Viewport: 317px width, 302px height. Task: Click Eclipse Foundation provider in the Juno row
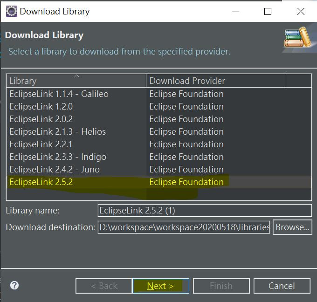[186, 169]
